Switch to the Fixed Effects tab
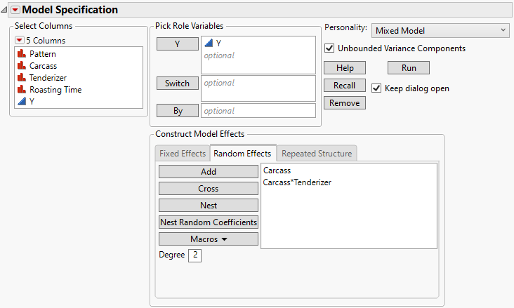The height and width of the screenshot is (308, 514). (x=183, y=154)
